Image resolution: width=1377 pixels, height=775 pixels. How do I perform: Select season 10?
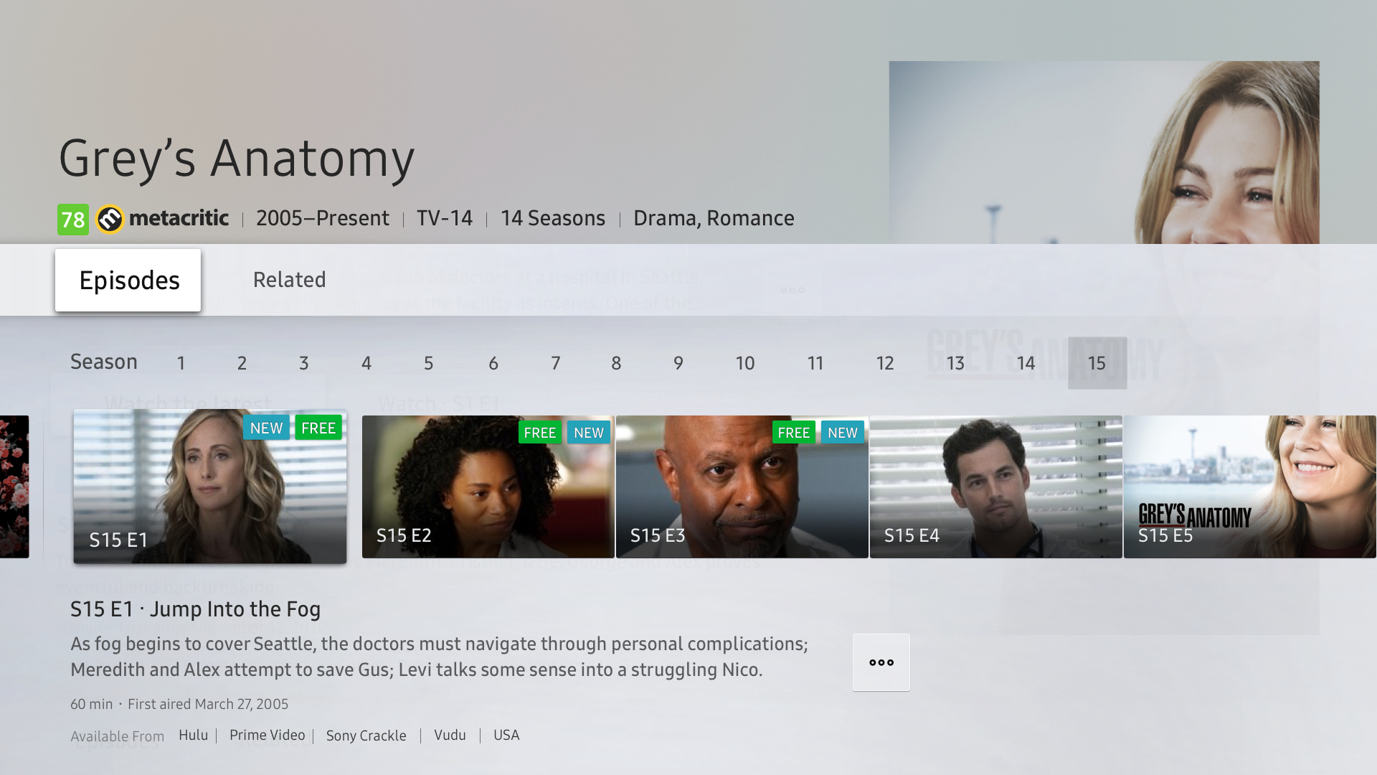click(744, 363)
